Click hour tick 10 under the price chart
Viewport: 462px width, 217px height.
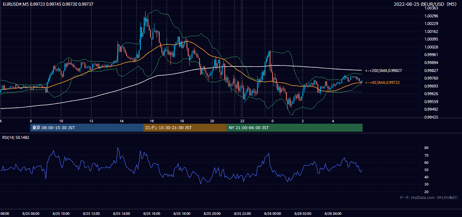pos(61,121)
